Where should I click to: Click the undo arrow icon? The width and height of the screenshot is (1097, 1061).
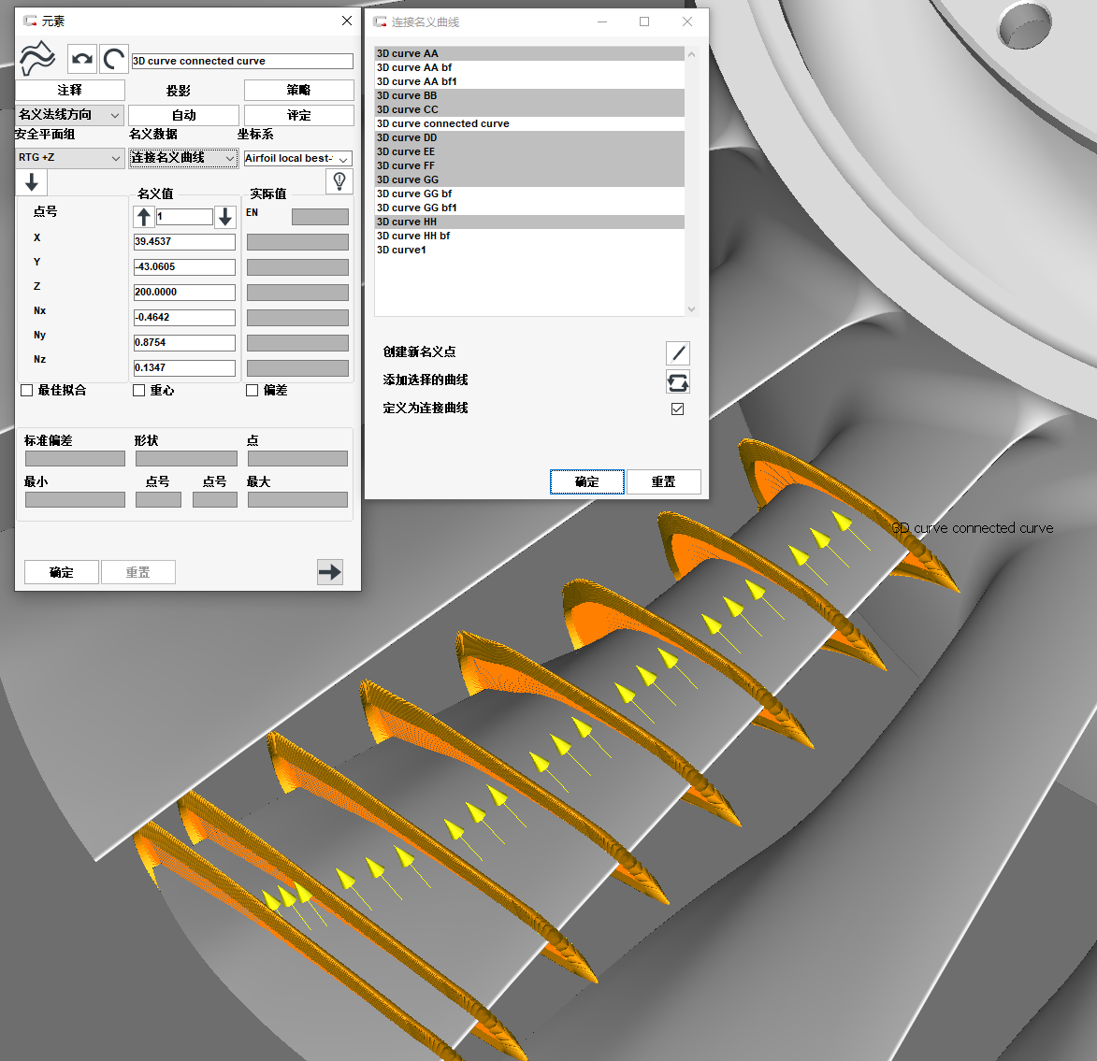pyautogui.click(x=82, y=59)
